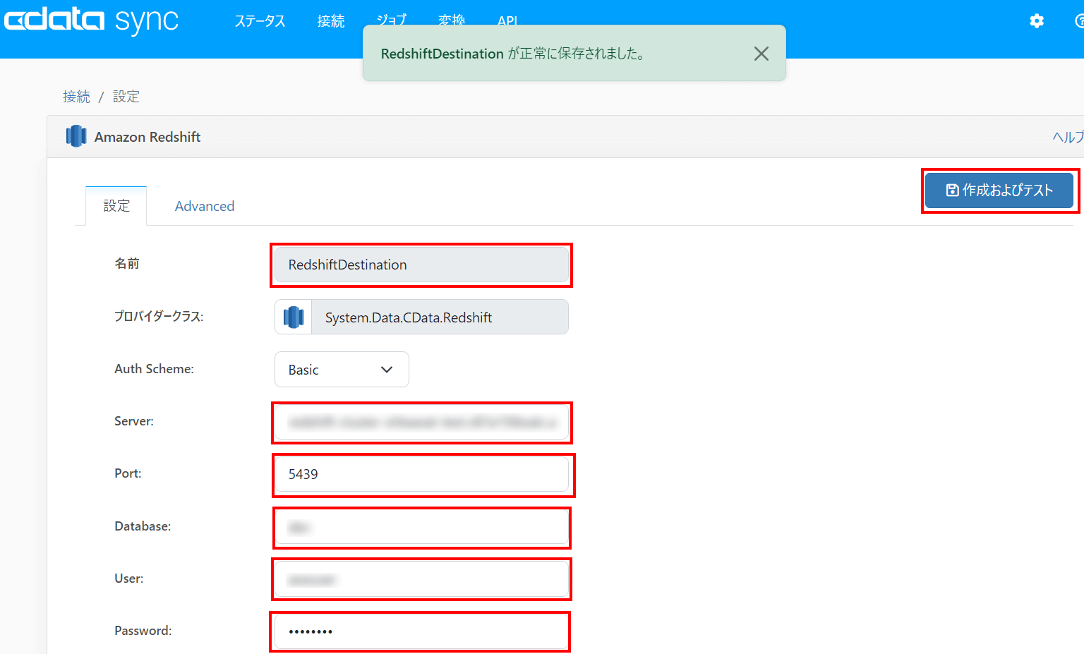Go to the 接続 navigation item
Screen dimensions: 1084x654
pyautogui.click(x=331, y=22)
